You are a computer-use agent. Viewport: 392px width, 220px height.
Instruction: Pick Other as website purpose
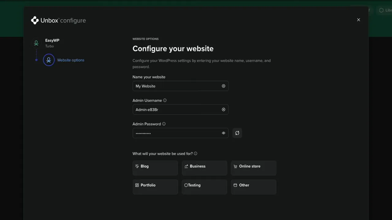tap(254, 187)
